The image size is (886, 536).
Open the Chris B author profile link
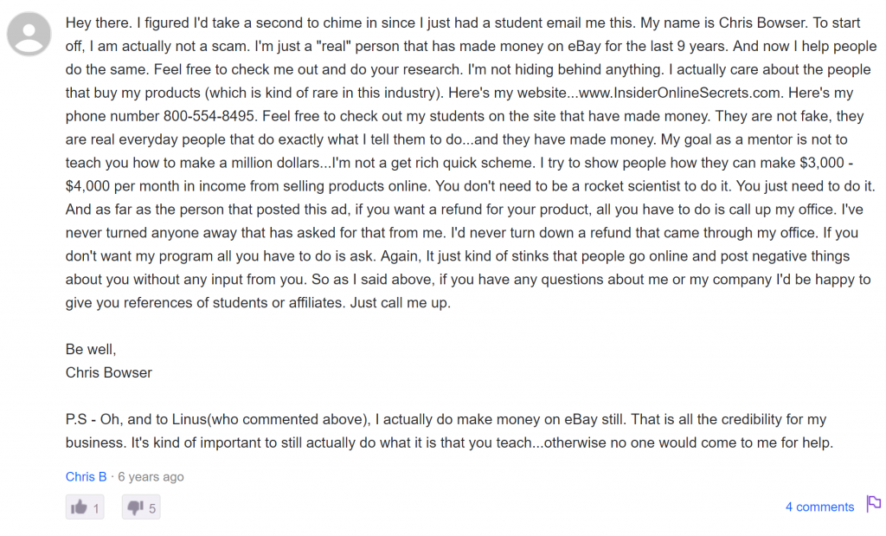[x=86, y=476]
